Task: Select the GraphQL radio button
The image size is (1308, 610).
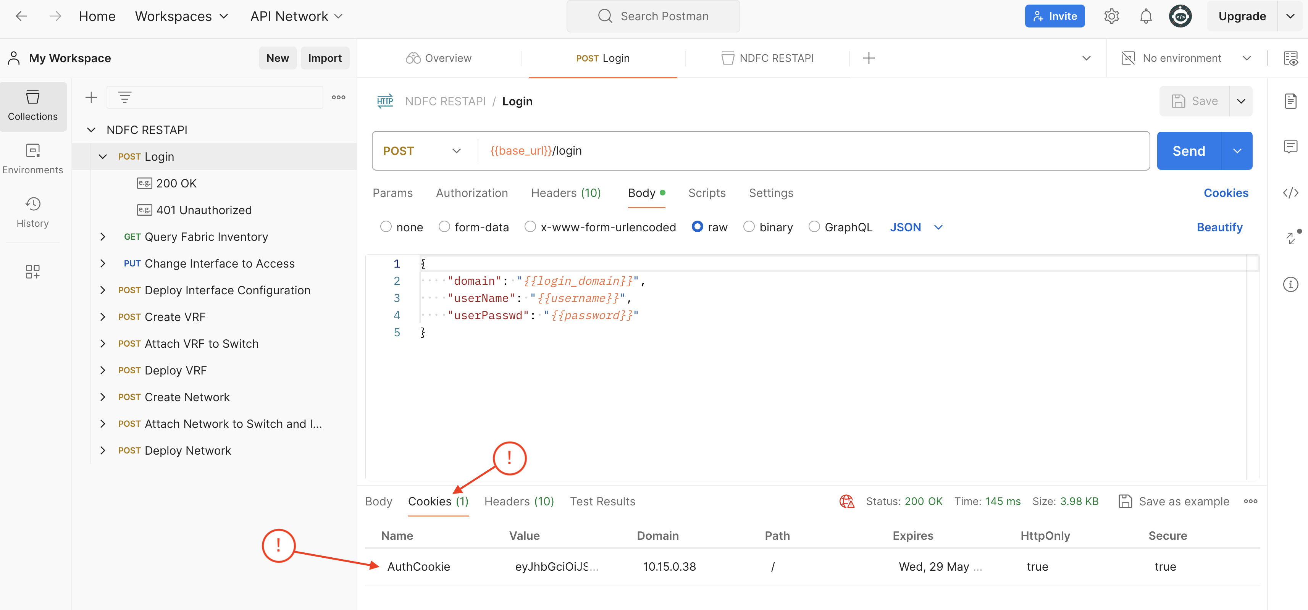Action: [814, 227]
